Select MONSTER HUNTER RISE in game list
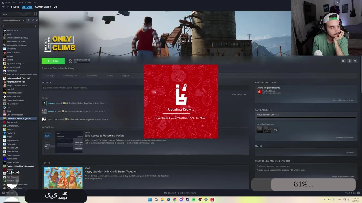This screenshot has width=362, height=203. [17, 38]
